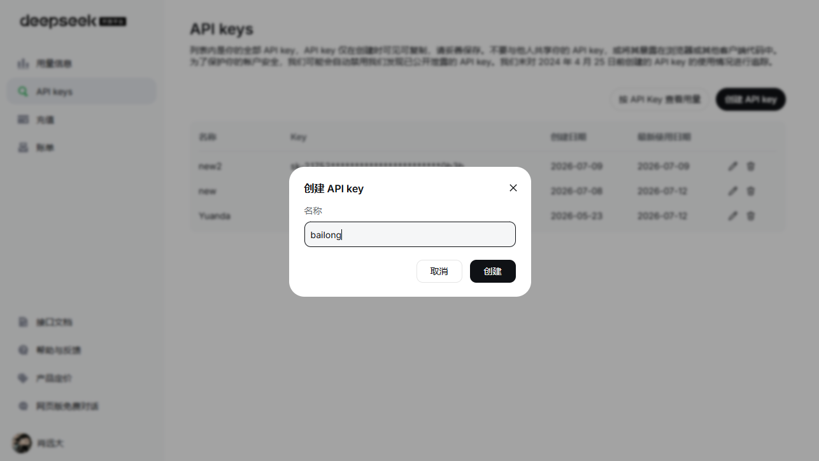
Task: Click the trash icon for new2 row
Action: coord(751,166)
